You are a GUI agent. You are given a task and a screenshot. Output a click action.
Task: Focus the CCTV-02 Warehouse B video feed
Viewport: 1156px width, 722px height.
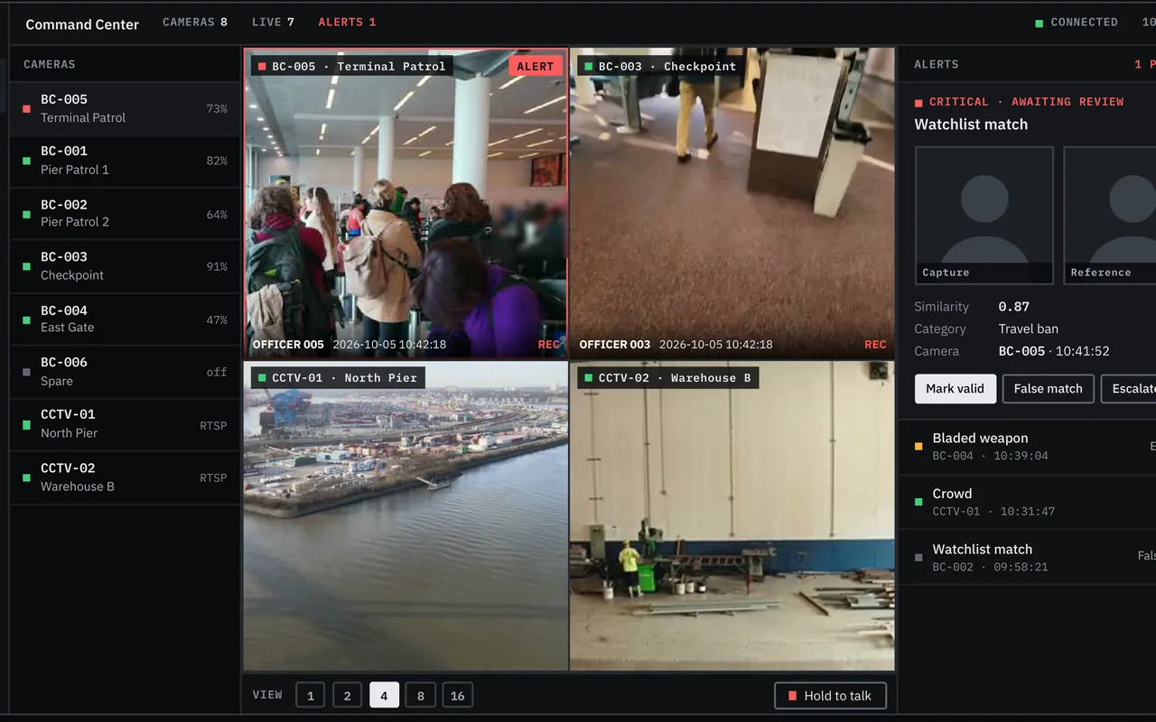[732, 516]
